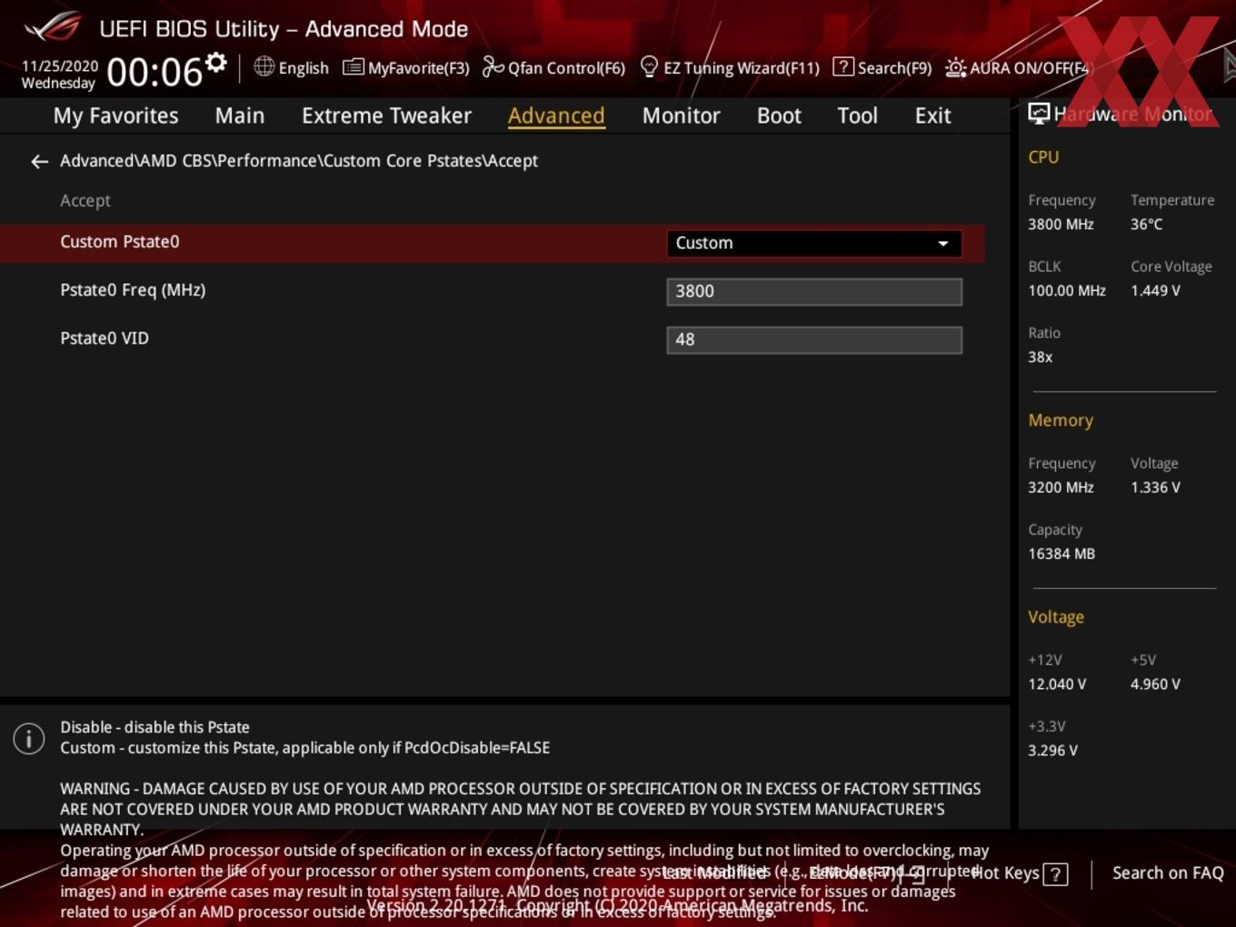The image size is (1236, 927).
Task: Go to the Boot tab
Action: [x=779, y=115]
